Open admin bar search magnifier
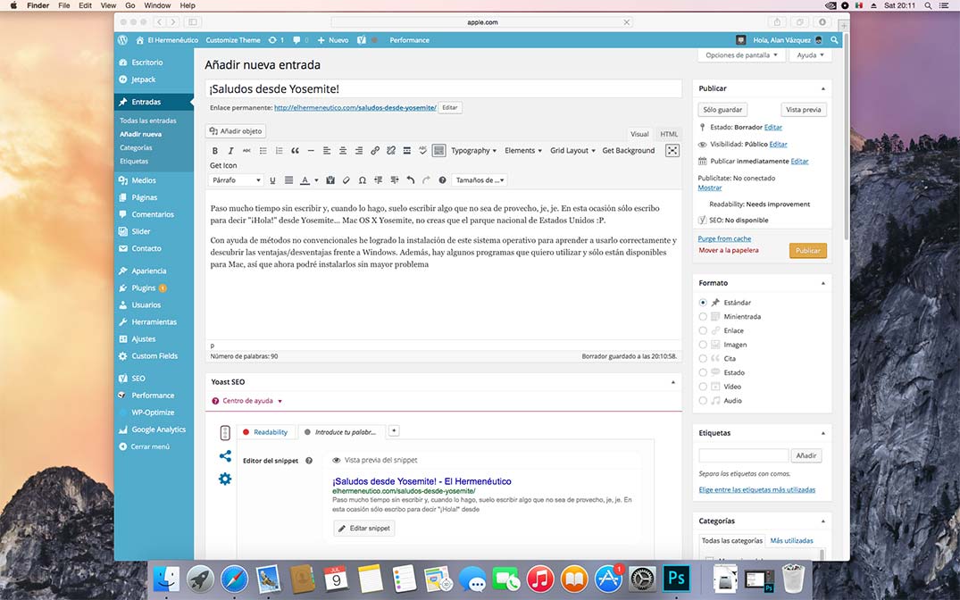 (x=834, y=40)
